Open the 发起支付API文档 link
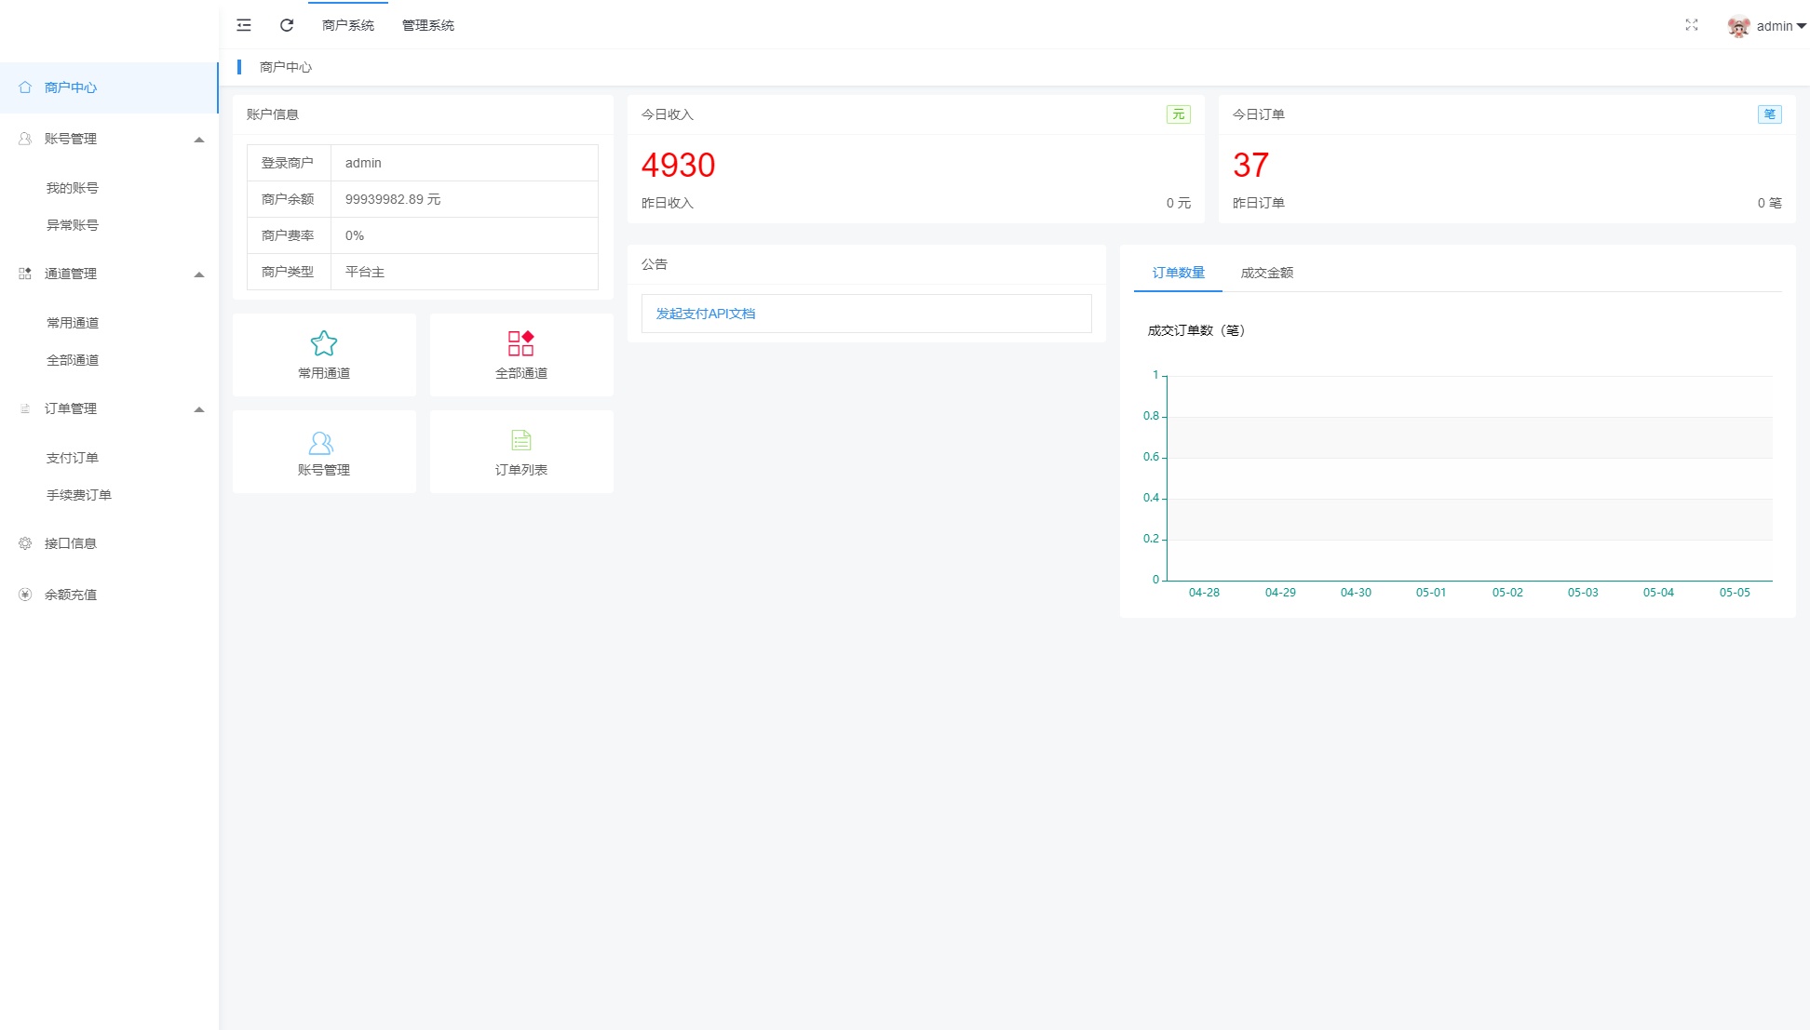 tap(706, 314)
